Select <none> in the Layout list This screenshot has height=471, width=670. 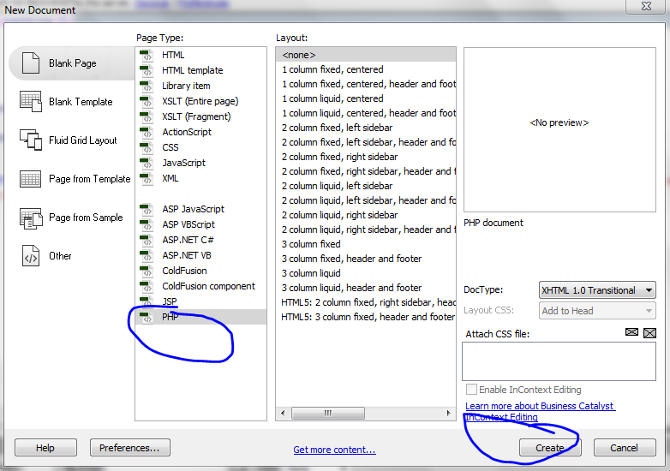(366, 55)
